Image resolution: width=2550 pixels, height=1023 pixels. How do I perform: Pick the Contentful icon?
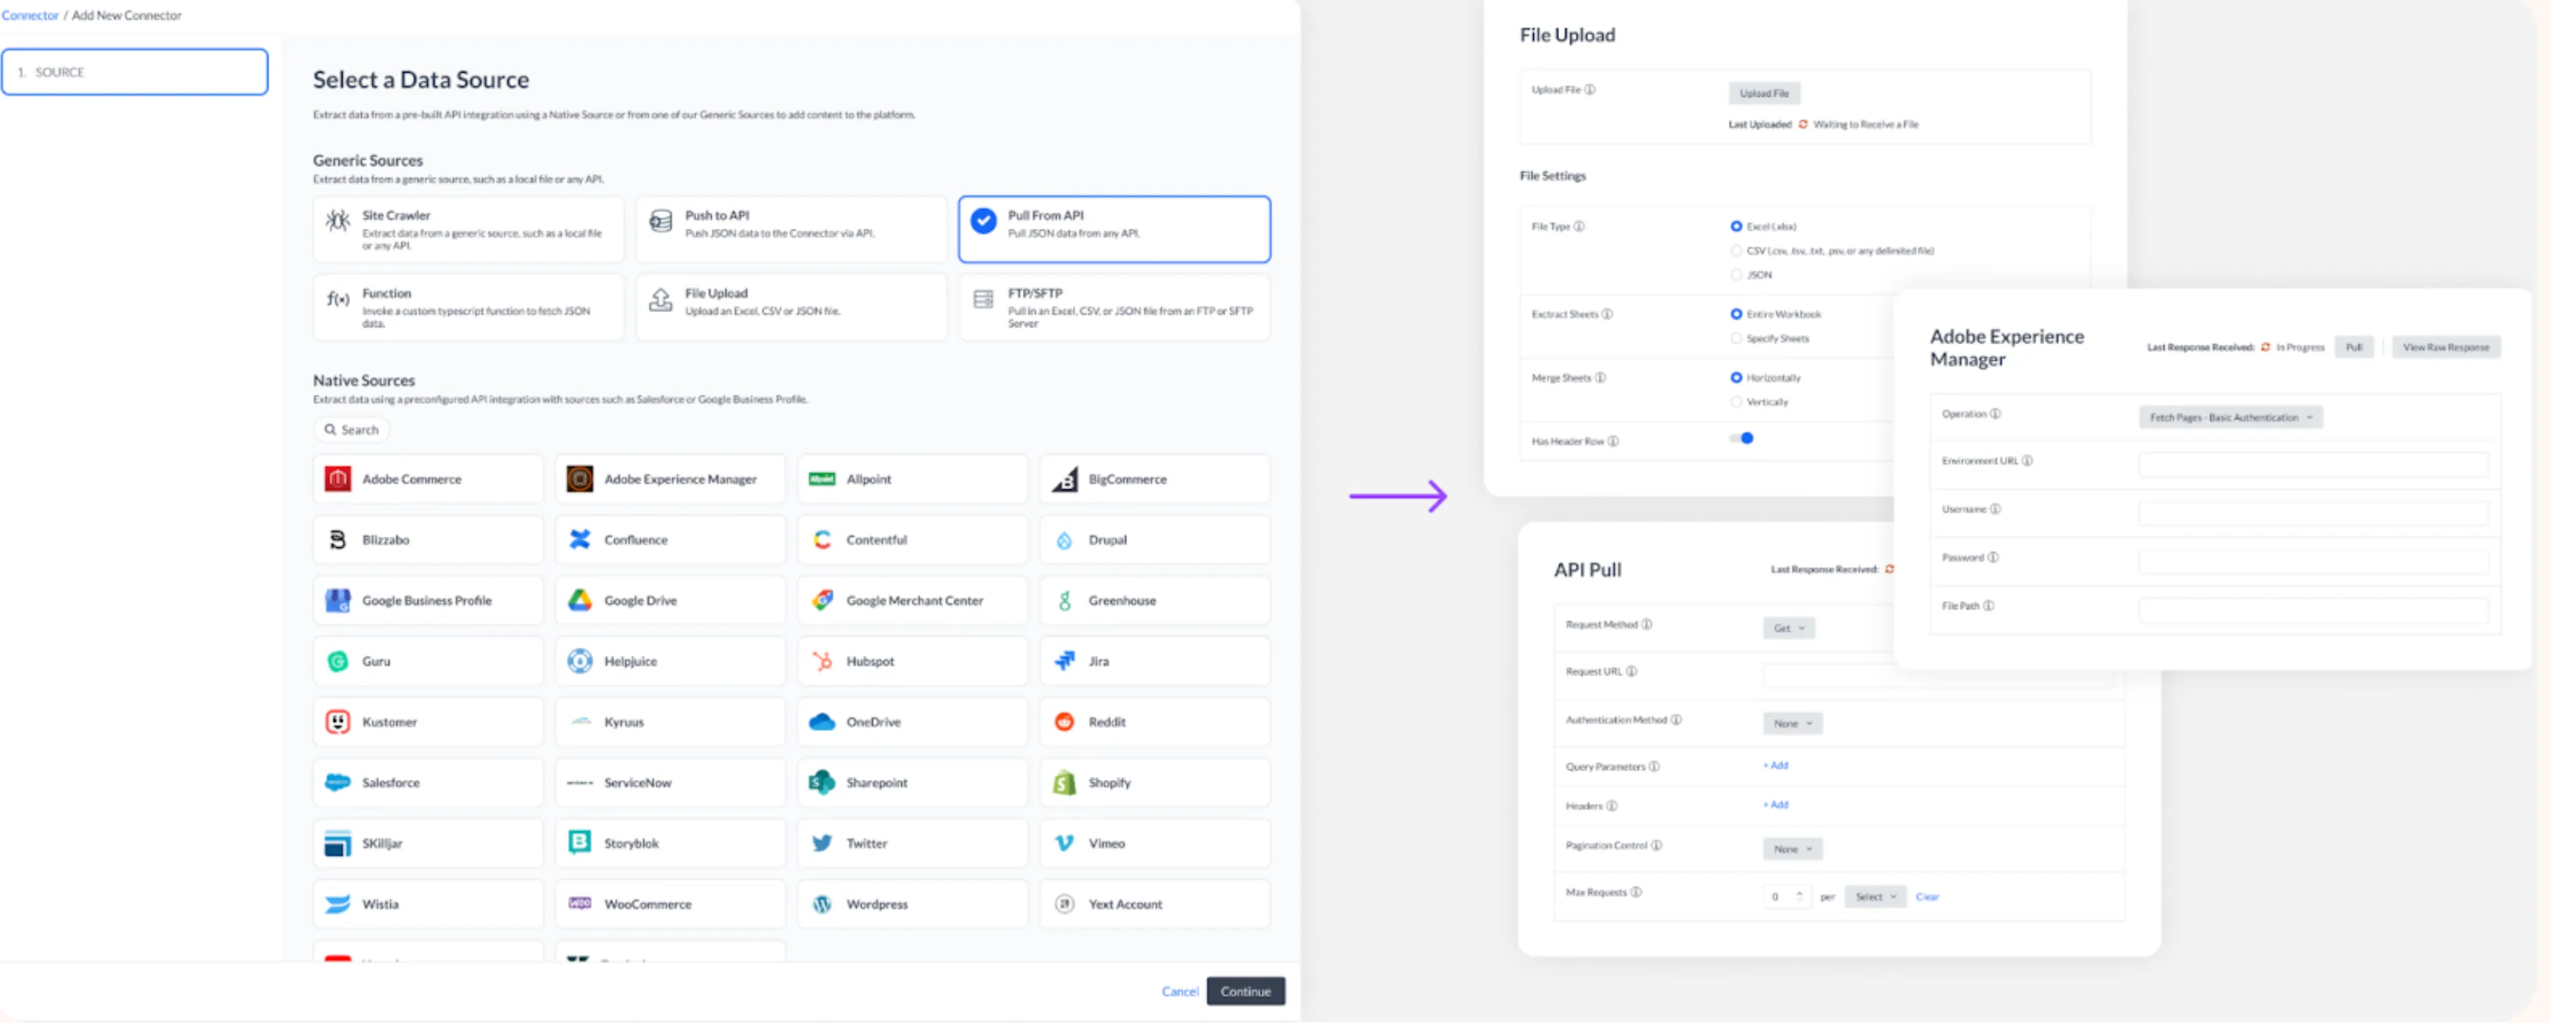pos(822,539)
